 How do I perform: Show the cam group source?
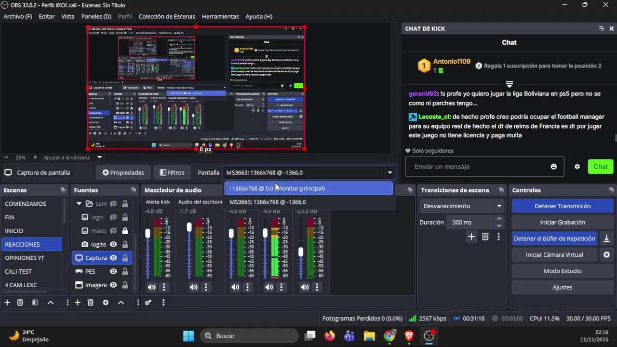113,204
